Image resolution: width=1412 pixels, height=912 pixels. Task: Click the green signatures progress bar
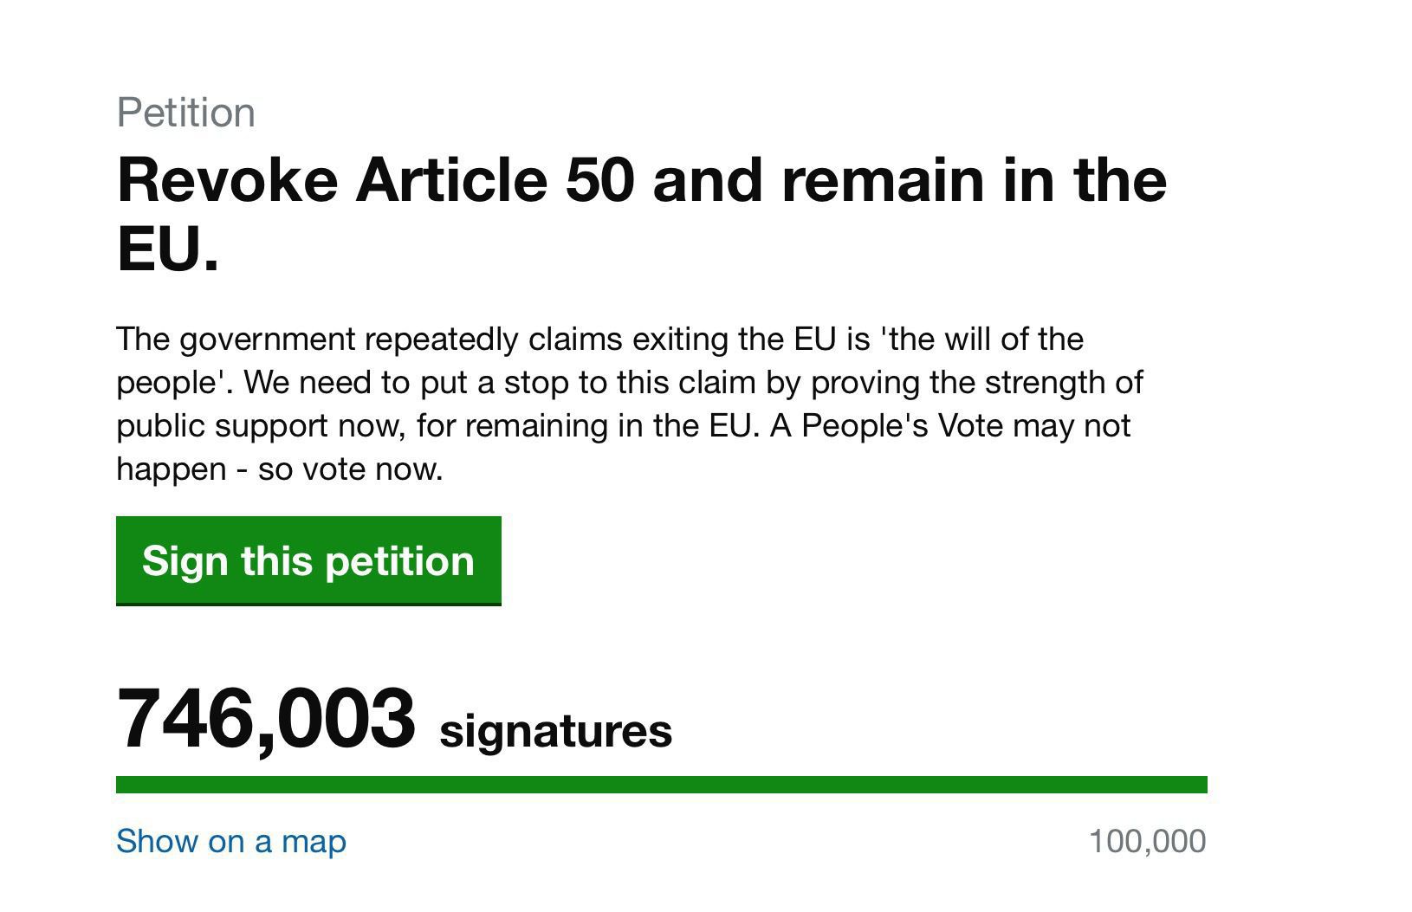pos(662,785)
